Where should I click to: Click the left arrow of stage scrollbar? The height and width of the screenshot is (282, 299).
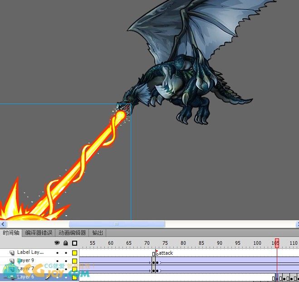(3, 224)
